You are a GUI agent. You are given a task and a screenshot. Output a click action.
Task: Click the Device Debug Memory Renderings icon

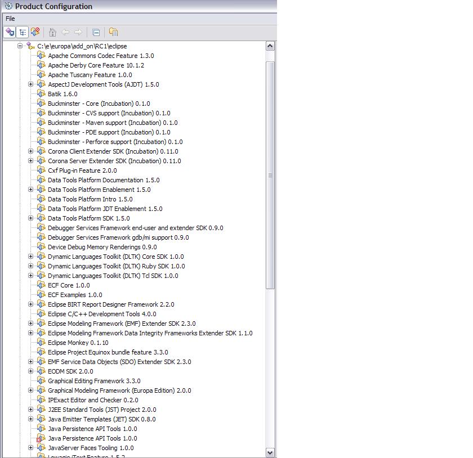point(41,247)
